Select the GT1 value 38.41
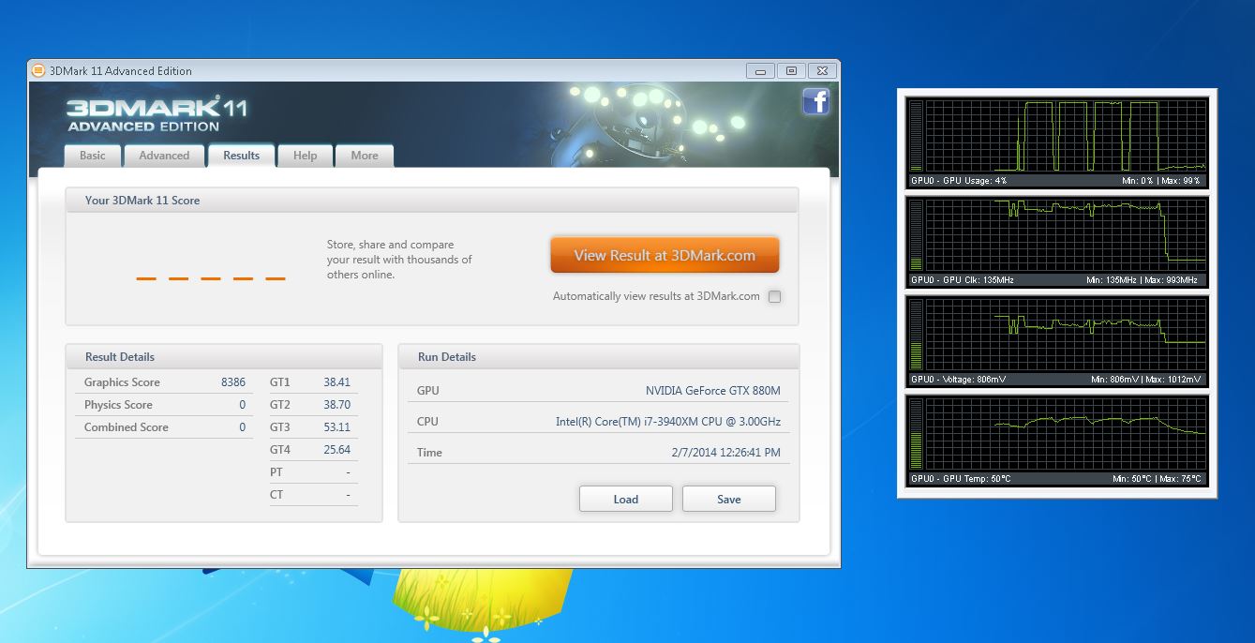This screenshot has height=643, width=1255. point(336,382)
